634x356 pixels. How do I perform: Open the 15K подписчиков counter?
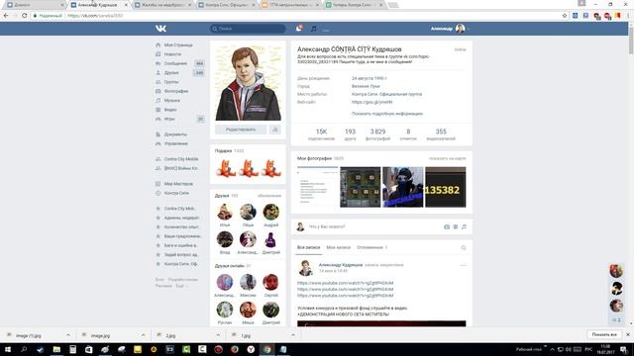(x=321, y=134)
